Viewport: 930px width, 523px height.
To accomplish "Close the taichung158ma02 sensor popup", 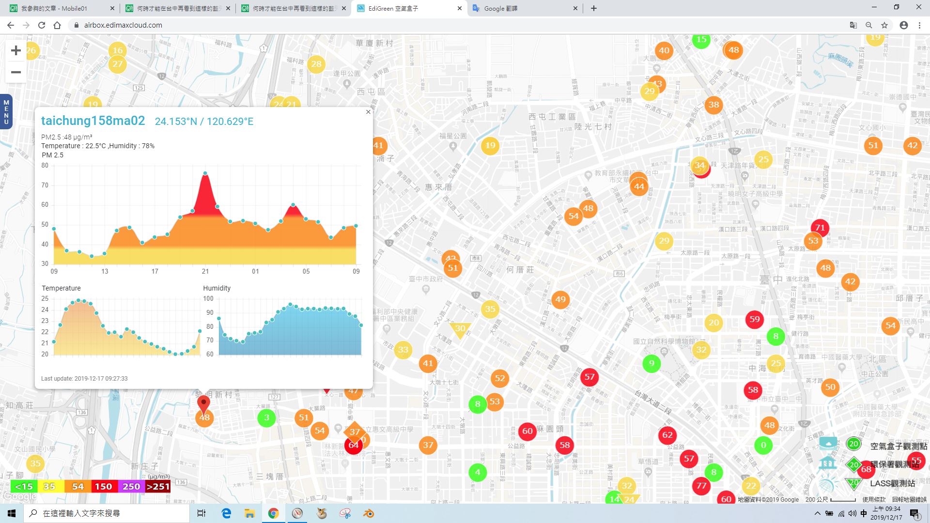I will coord(368,112).
